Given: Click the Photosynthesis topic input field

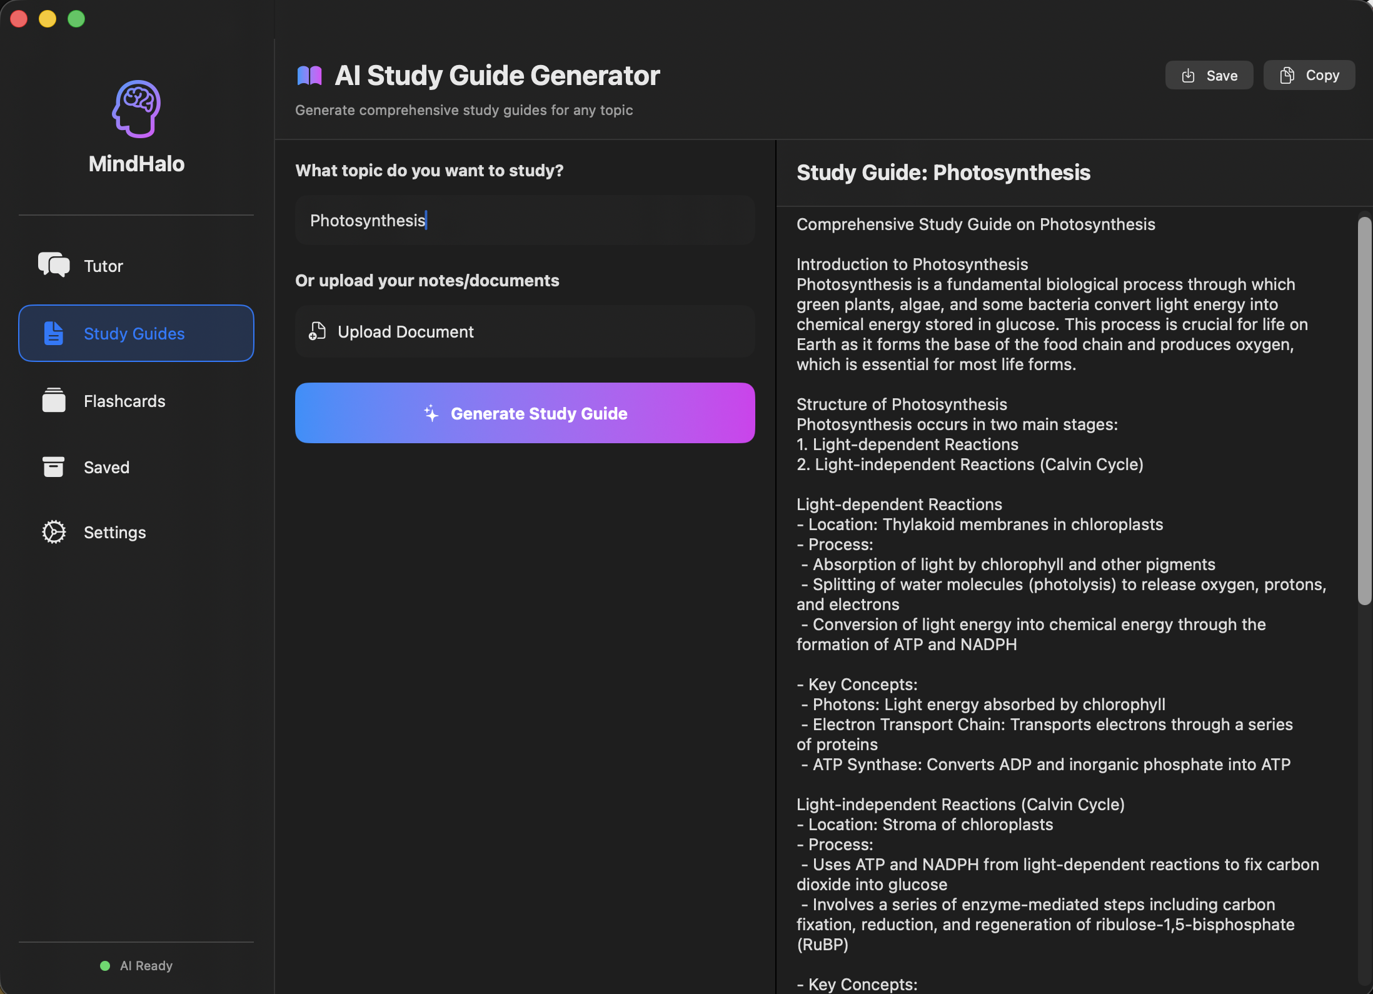Looking at the screenshot, I should point(525,220).
